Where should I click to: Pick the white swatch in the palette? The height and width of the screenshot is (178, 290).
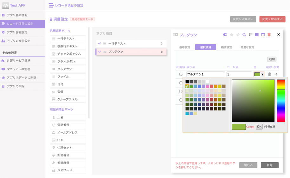point(208,82)
